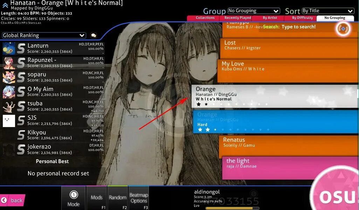Select Orange Hard difficulty
Image resolution: width=359 pixels, height=210 pixels.
point(275,121)
